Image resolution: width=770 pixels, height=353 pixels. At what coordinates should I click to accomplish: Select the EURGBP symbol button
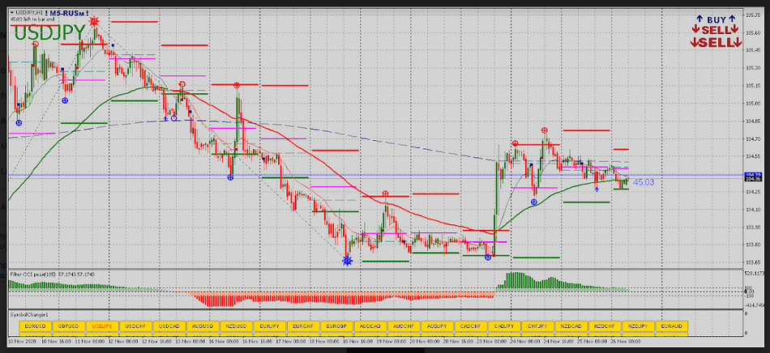336,325
